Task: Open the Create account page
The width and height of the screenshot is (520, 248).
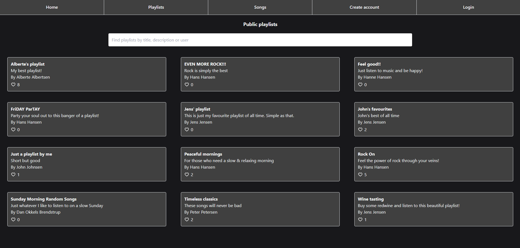Action: (364, 7)
